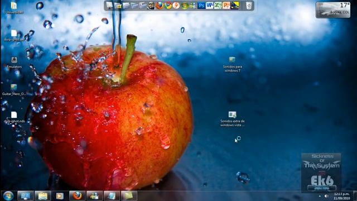Viewport: 357px width, 201px height.
Task: Launch Firefox from the top dock
Action: click(160, 6)
